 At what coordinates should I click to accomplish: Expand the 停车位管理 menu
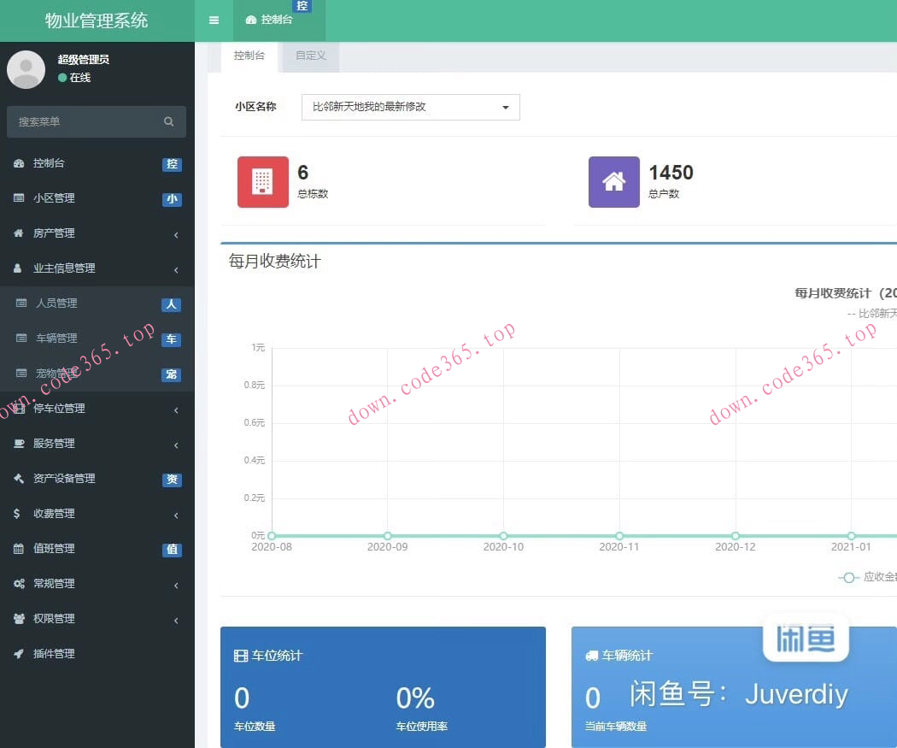97,409
